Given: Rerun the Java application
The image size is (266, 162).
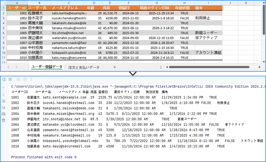Looking at the screenshot, I should (x=4, y=79).
